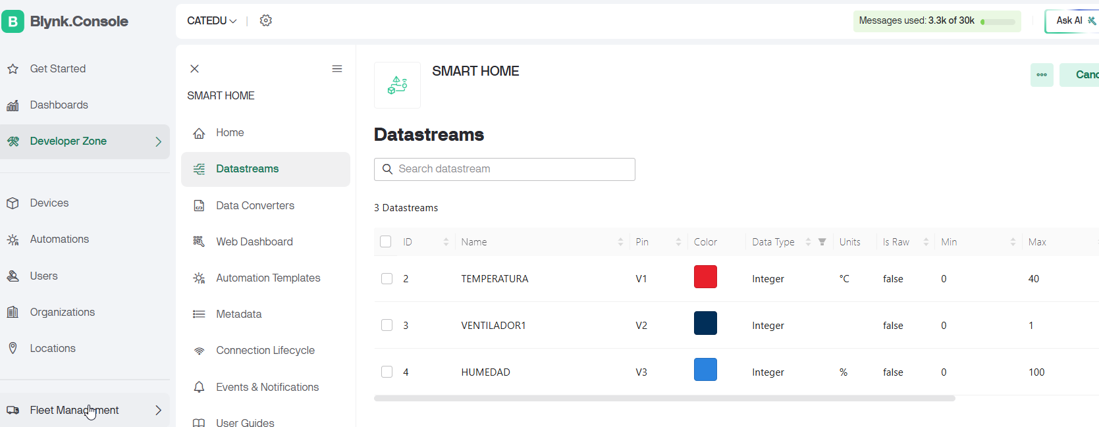Viewport: 1099px width, 427px height.
Task: Close the SMART HOME template panel
Action: (194, 68)
